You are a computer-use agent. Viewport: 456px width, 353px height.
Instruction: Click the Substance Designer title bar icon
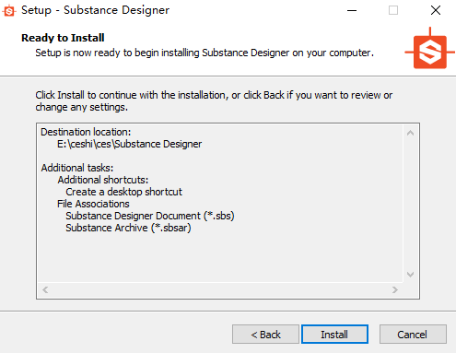pyautogui.click(x=9, y=11)
